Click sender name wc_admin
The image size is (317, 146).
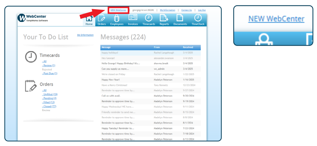[159, 69]
